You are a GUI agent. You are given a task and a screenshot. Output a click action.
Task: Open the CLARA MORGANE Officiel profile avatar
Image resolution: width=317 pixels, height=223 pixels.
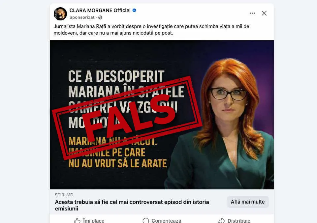coord(60,14)
